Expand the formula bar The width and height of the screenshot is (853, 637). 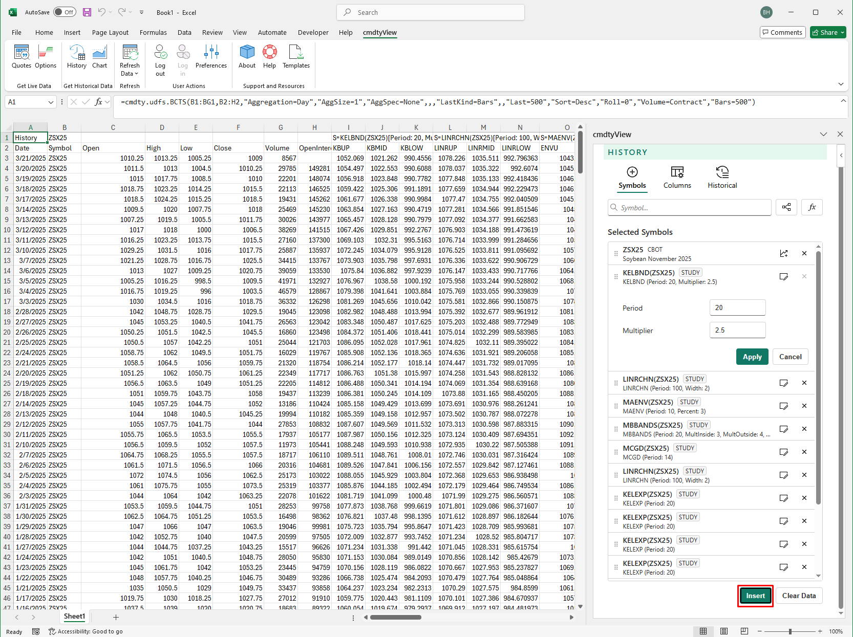tap(843, 101)
